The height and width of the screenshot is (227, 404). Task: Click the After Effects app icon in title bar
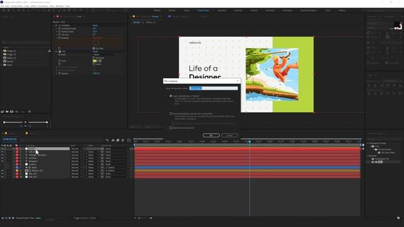[x=2, y=2]
